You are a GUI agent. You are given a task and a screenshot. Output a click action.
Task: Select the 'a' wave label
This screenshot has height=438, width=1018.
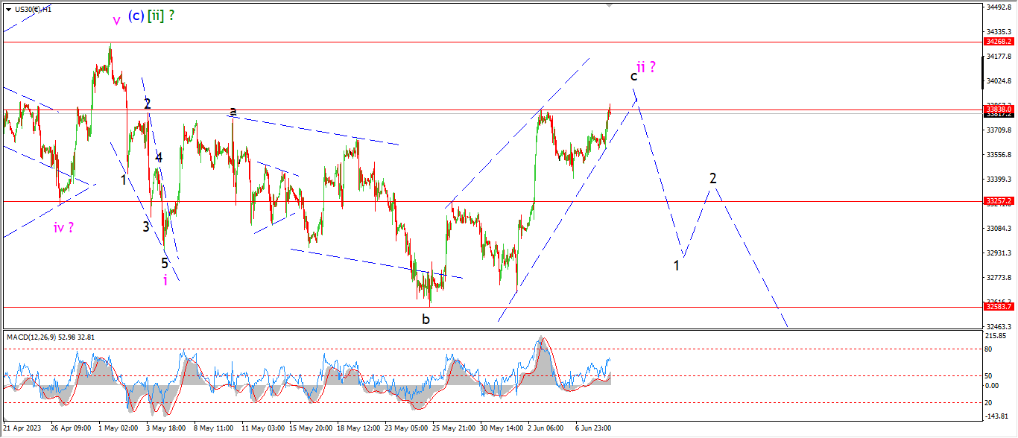click(x=233, y=111)
